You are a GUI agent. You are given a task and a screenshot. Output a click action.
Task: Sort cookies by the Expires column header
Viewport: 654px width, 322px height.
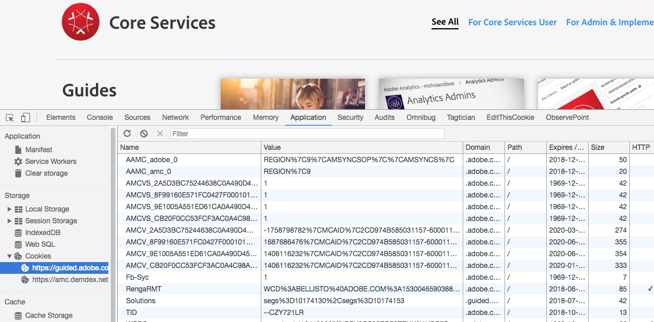click(x=567, y=147)
